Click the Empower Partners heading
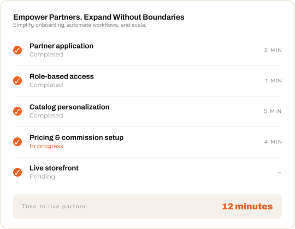The width and height of the screenshot is (295, 229). coord(99,17)
